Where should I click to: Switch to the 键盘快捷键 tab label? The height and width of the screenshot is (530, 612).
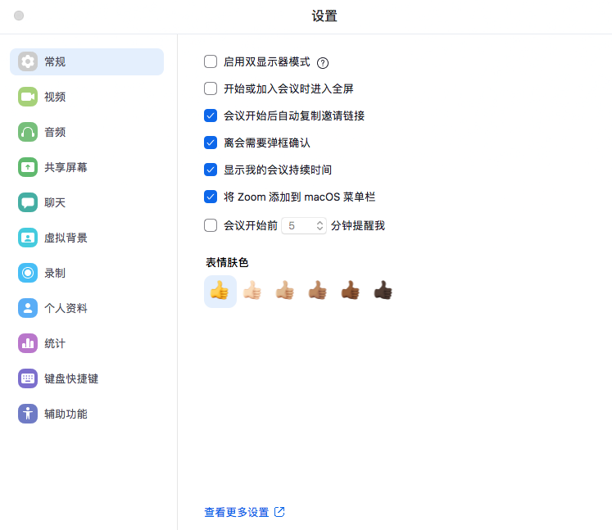click(x=71, y=378)
